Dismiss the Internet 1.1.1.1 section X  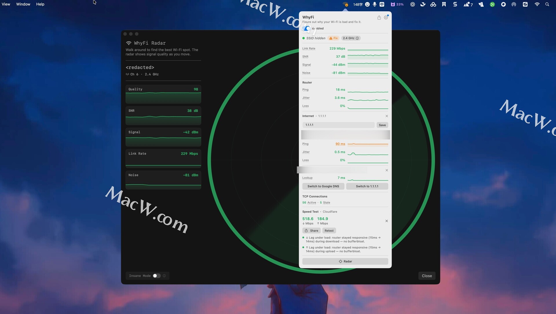click(387, 116)
